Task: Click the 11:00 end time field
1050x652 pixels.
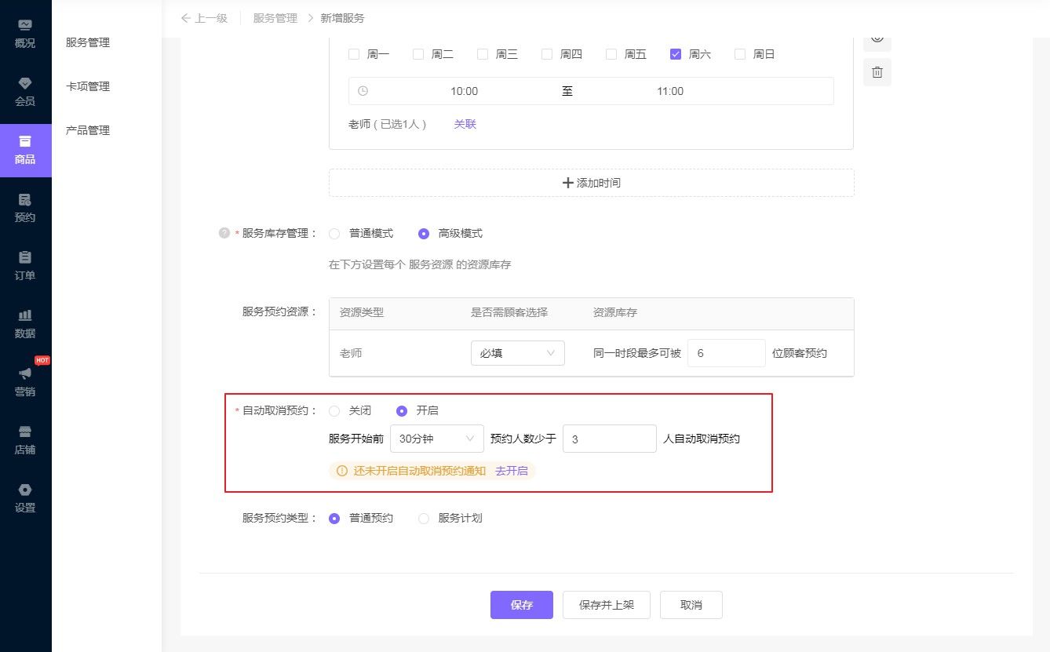Action: point(670,91)
